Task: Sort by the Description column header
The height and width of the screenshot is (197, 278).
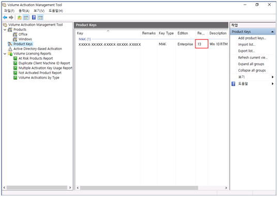Action: (x=218, y=33)
